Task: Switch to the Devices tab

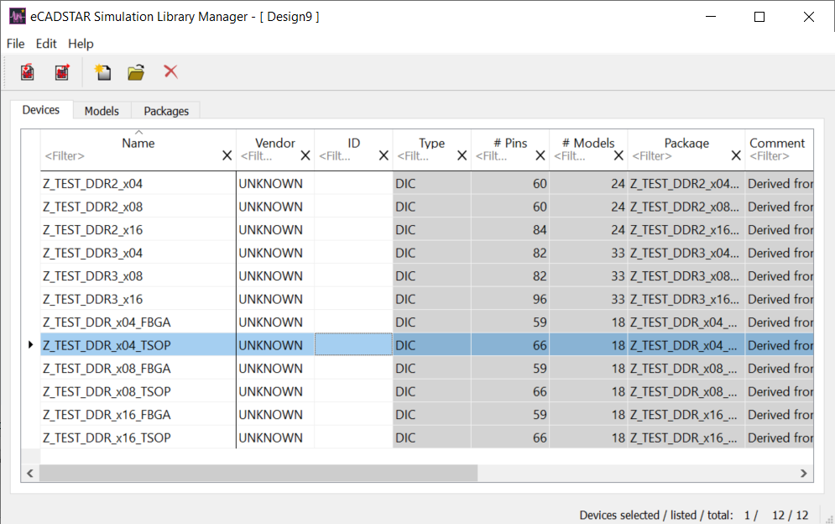Action: tap(41, 110)
